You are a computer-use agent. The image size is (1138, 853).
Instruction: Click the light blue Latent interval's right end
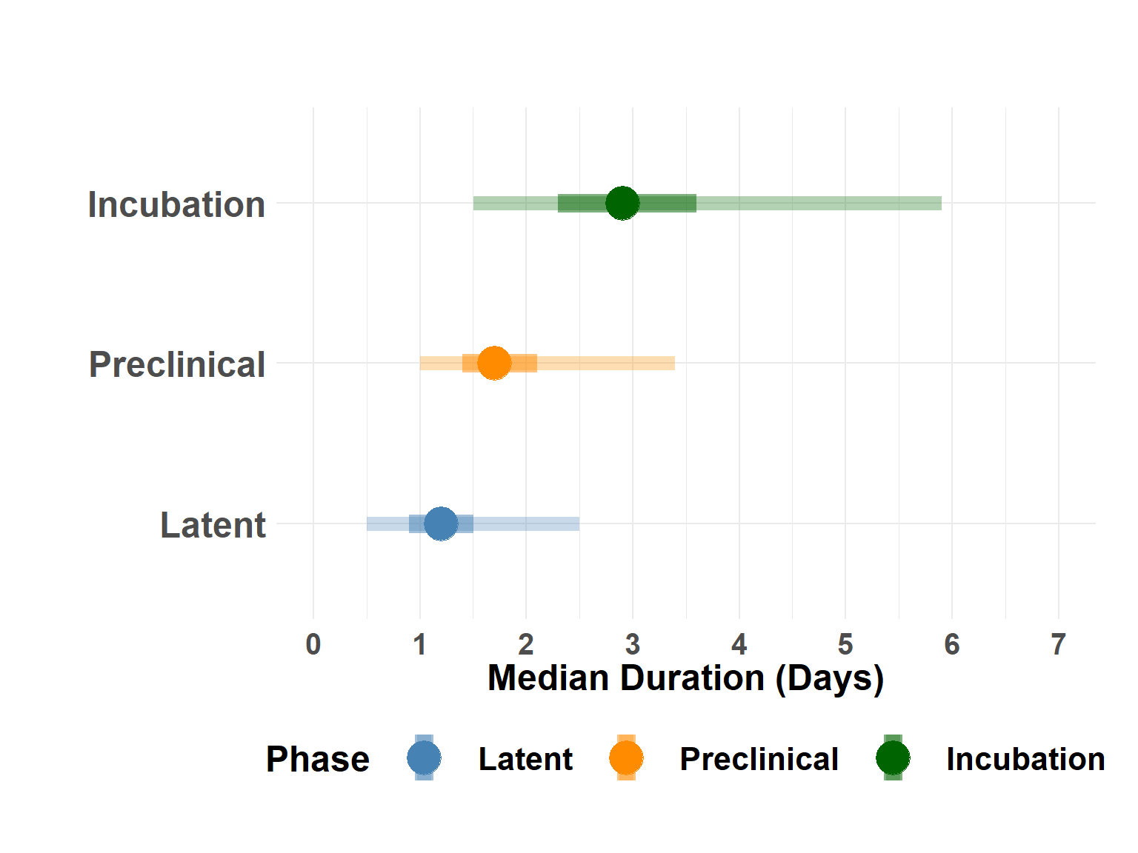click(576, 523)
